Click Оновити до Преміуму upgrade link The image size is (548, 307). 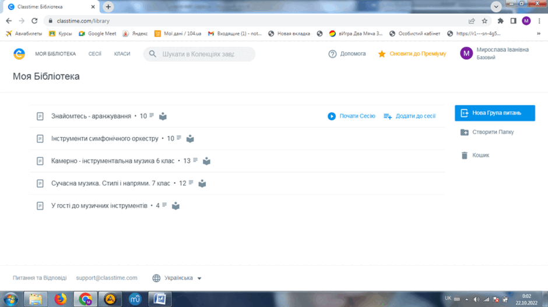(417, 53)
